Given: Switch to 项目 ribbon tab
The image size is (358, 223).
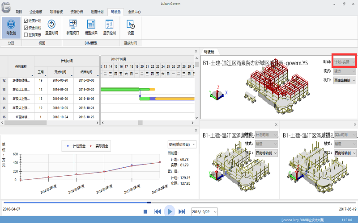Looking at the screenshot, I should click(19, 12).
